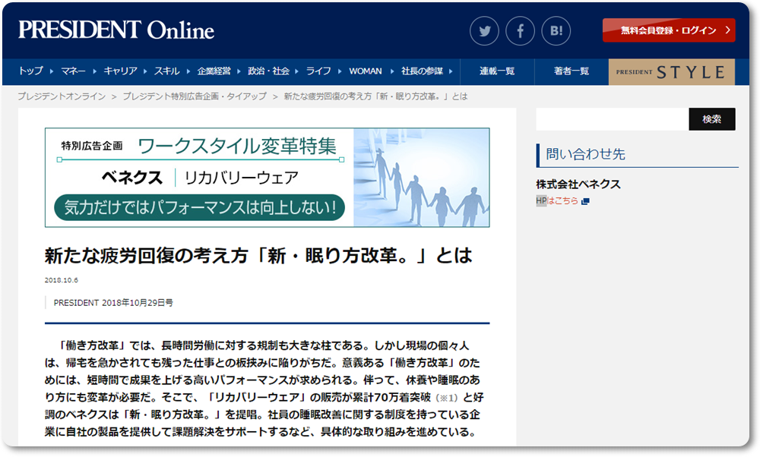Click 無料会員登録・ログイン button

(669, 30)
